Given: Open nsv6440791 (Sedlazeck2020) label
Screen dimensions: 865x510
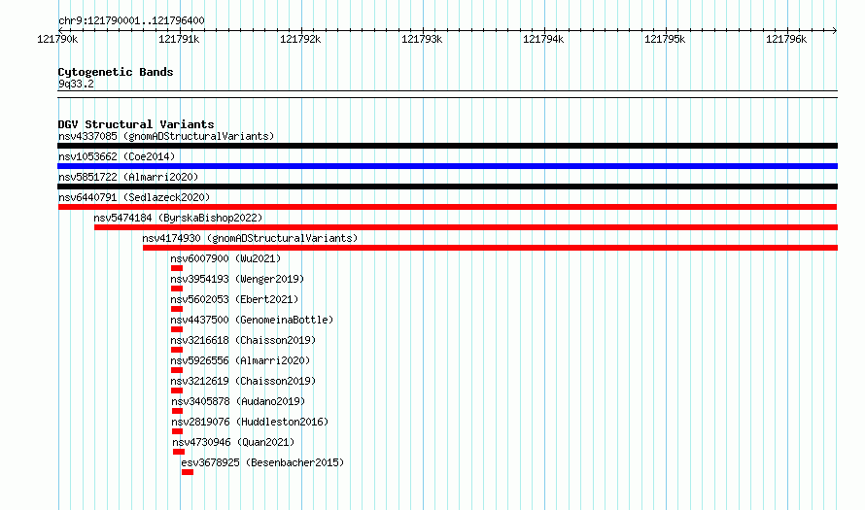Looking at the screenshot, I should 134,197.
